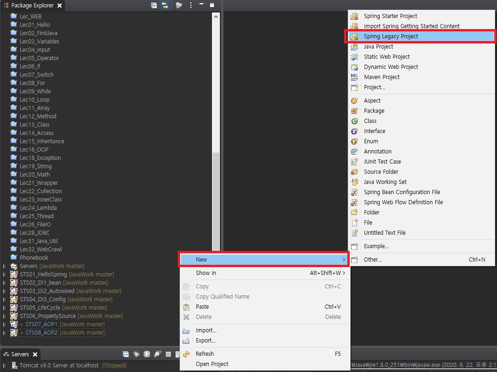
Task: Click the Java Project icon
Action: [x=354, y=47]
